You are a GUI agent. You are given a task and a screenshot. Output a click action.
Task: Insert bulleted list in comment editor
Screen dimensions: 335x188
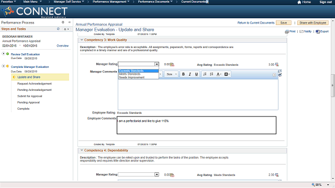211,74
